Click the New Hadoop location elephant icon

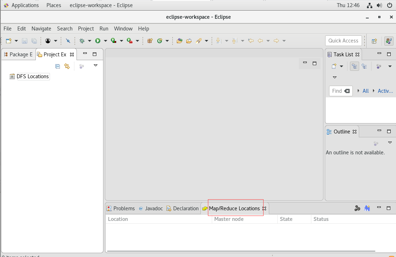pyautogui.click(x=367, y=208)
